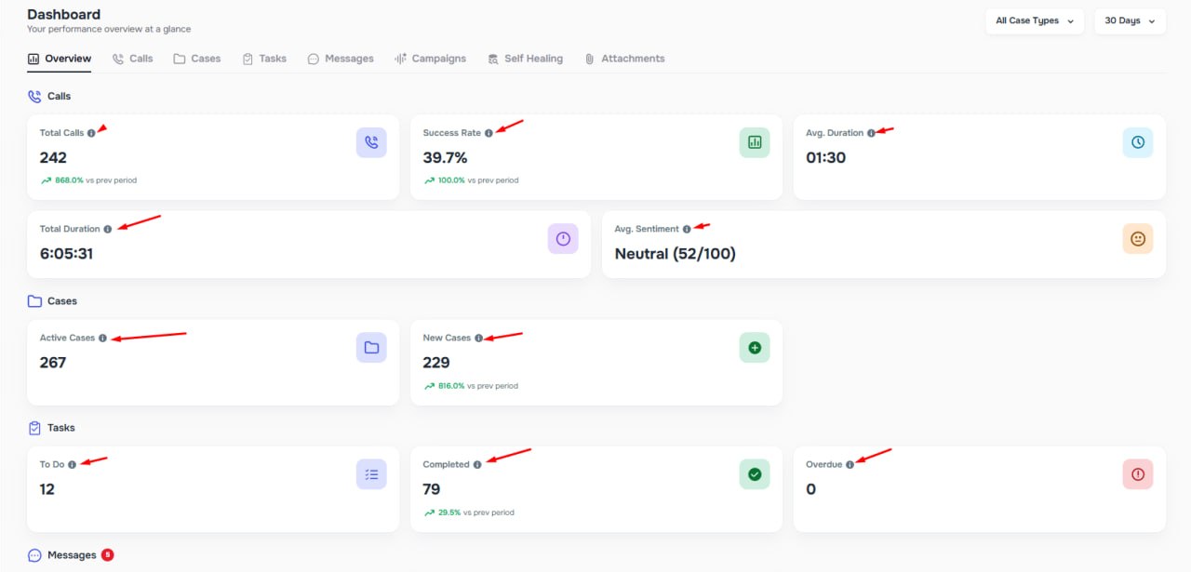
Task: Click the Messages section unread badge
Action: click(x=107, y=555)
